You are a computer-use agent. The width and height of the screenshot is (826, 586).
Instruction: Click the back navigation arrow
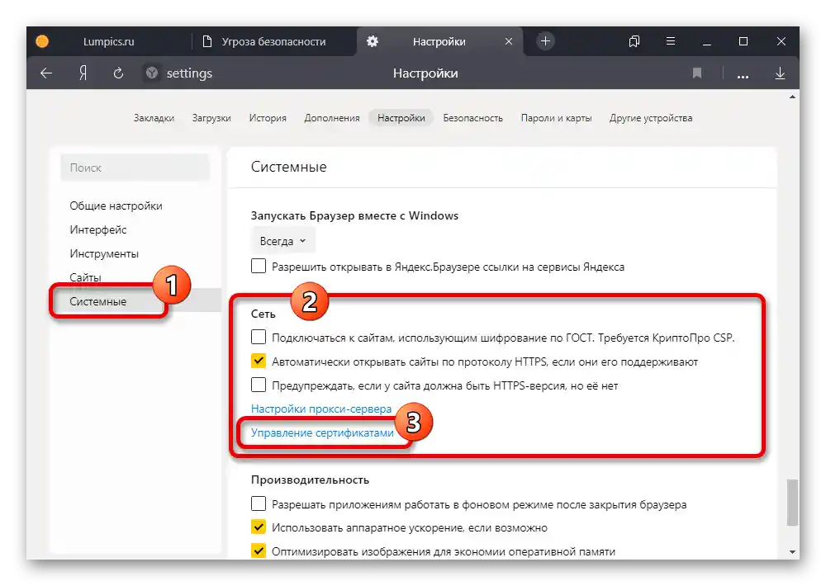point(46,73)
